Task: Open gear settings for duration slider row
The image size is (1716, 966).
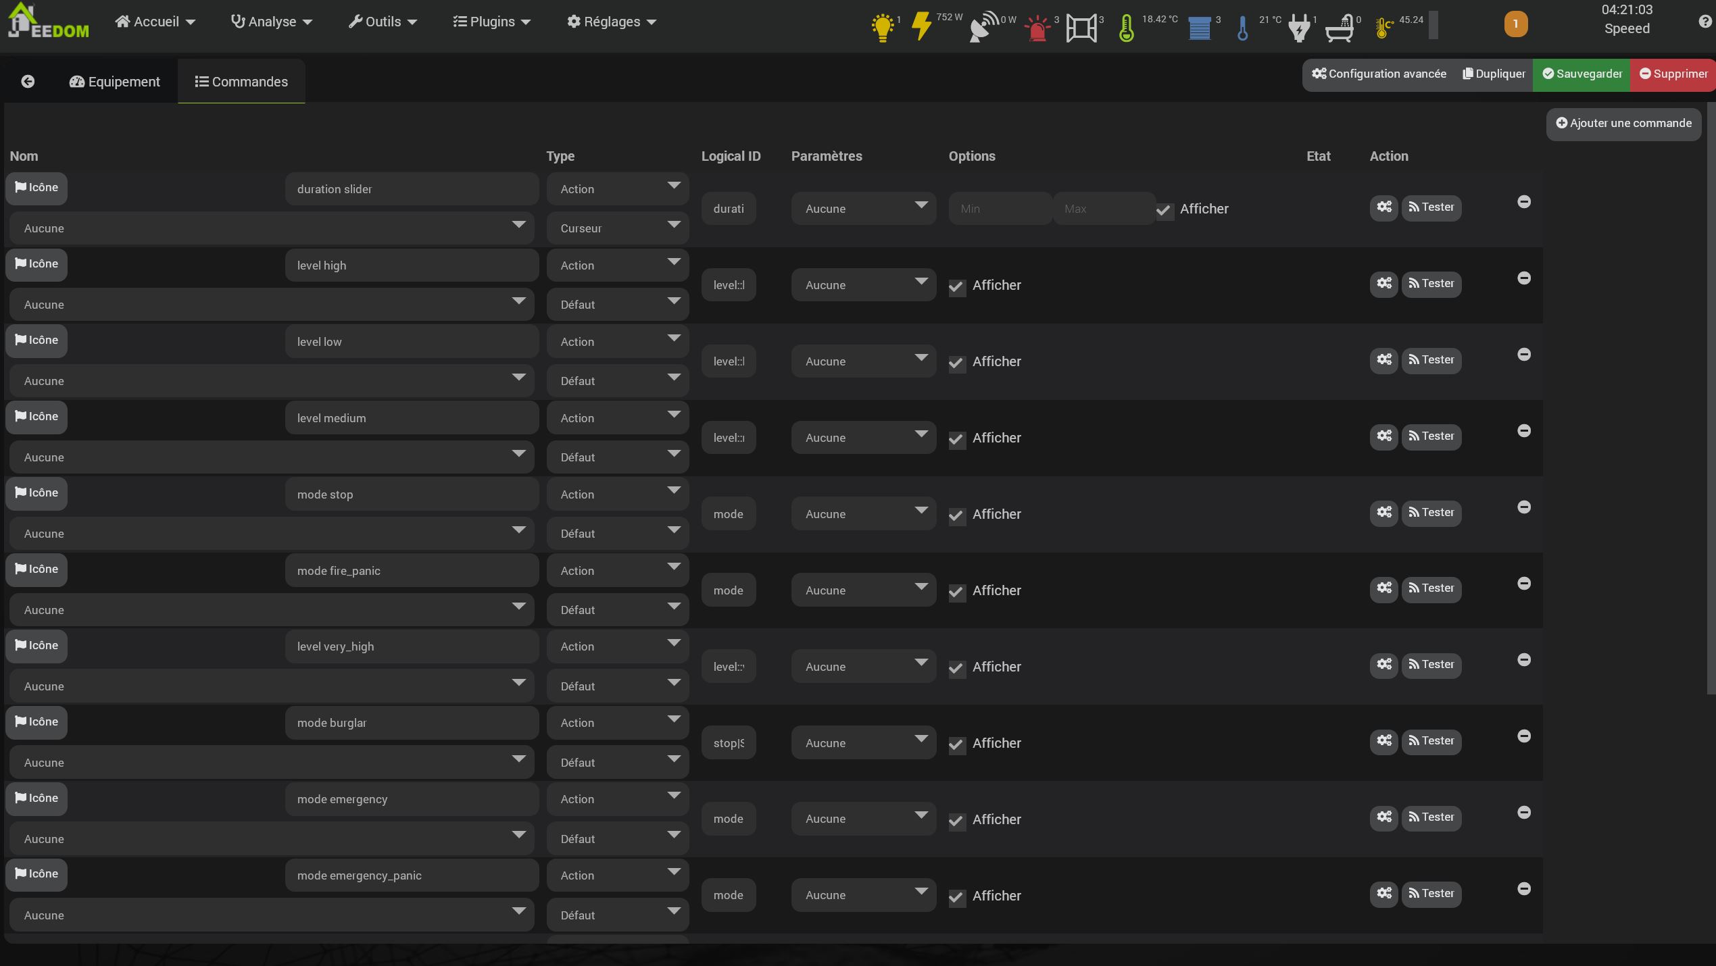Action: (1383, 207)
